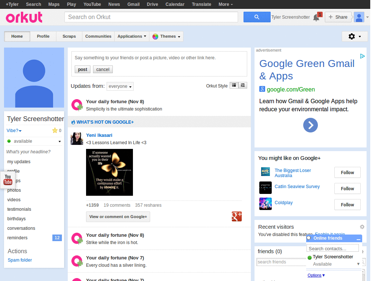Open the chat Available status arrow

tap(358, 264)
